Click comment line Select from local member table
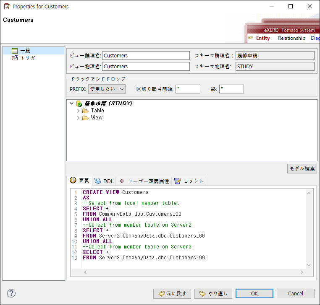 point(131,203)
